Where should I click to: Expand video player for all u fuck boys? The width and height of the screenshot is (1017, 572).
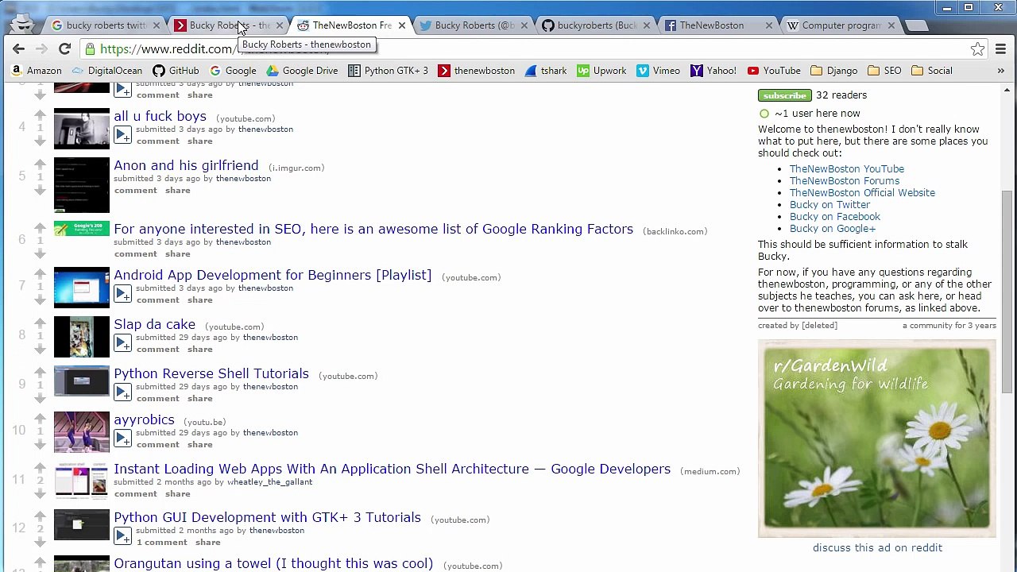[122, 135]
